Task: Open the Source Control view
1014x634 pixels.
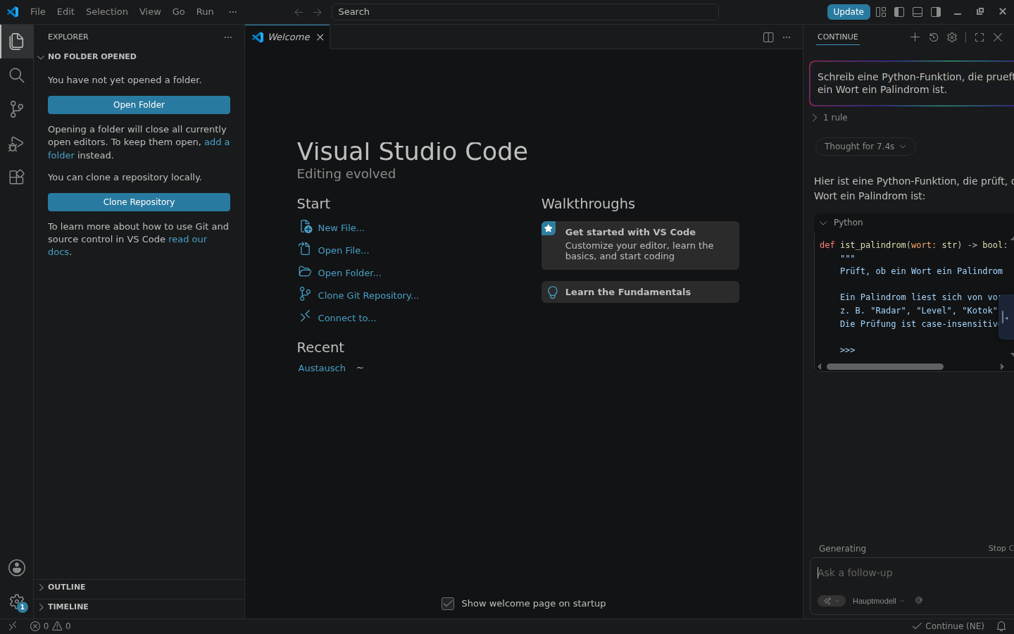Action: (16, 108)
